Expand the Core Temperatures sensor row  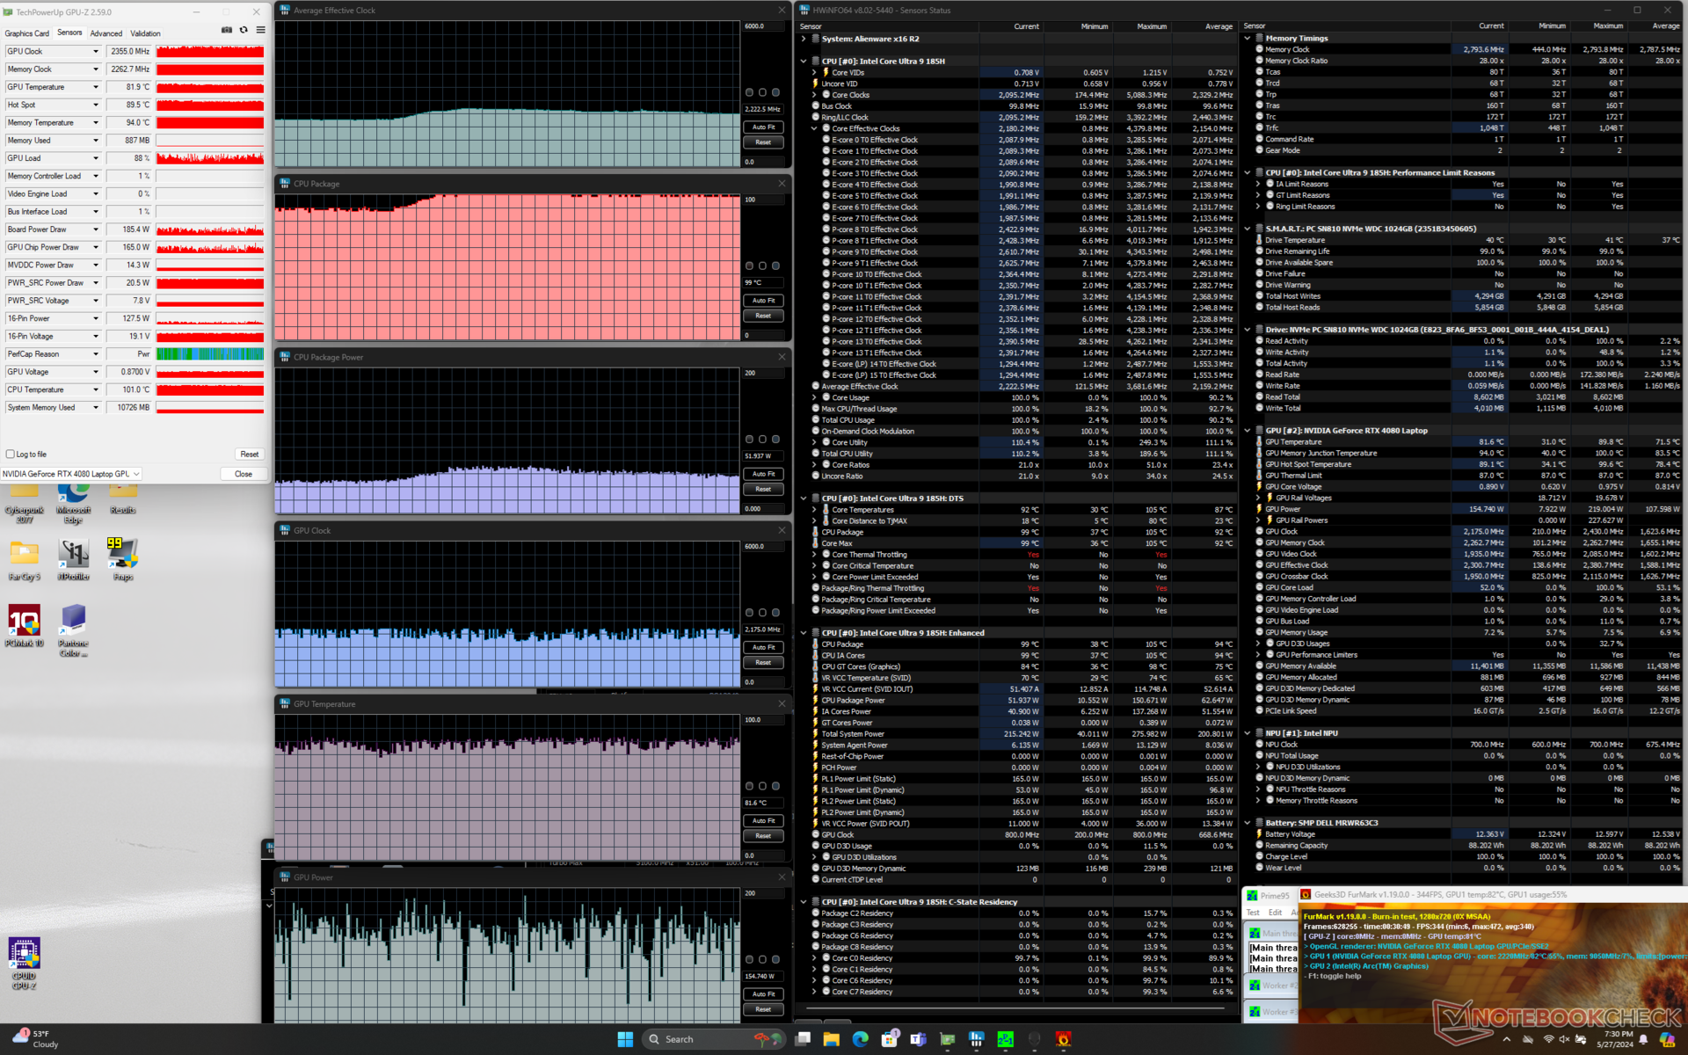814,510
